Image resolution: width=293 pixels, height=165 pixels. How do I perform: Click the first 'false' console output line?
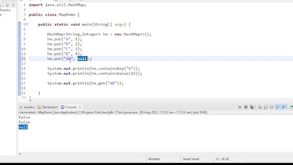24,117
